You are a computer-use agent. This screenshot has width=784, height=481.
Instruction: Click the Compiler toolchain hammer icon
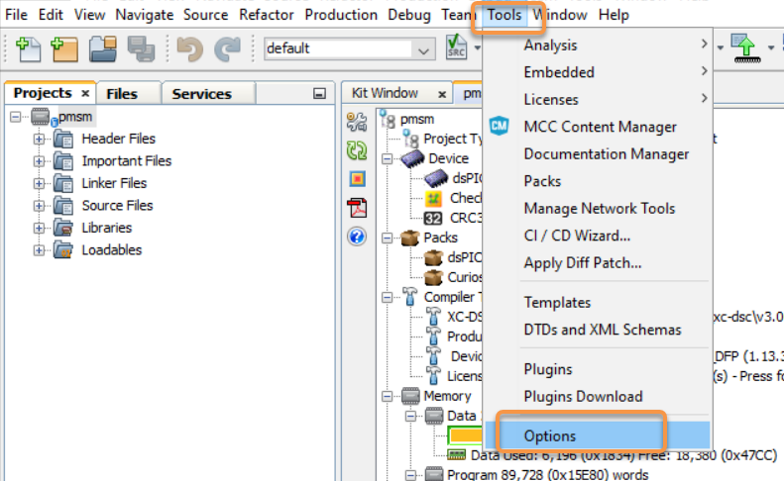(410, 297)
